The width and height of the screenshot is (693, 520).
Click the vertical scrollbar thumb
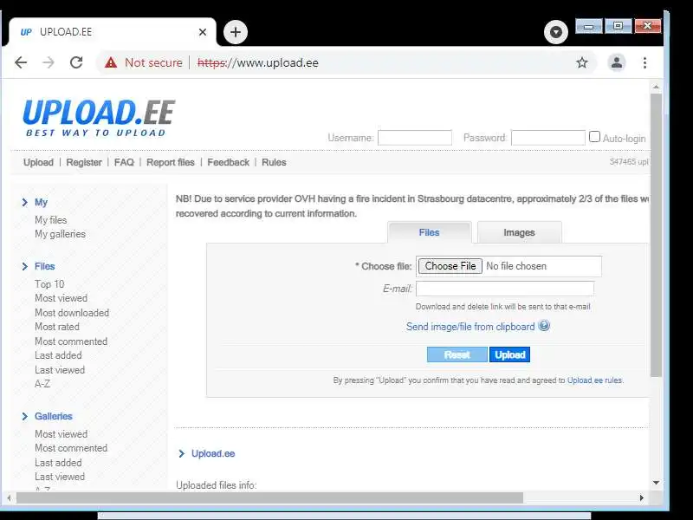tap(656, 235)
